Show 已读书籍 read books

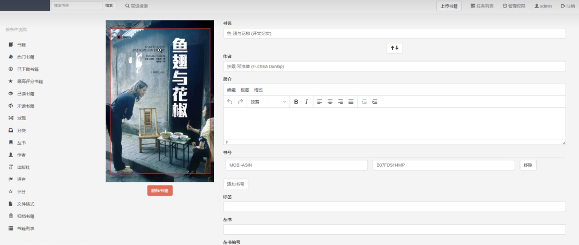tap(21, 93)
